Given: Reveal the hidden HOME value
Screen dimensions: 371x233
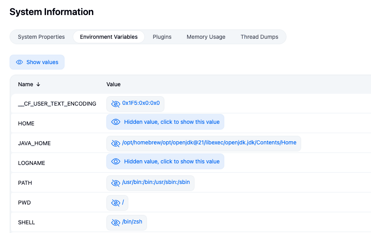Looking at the screenshot, I should [165, 122].
